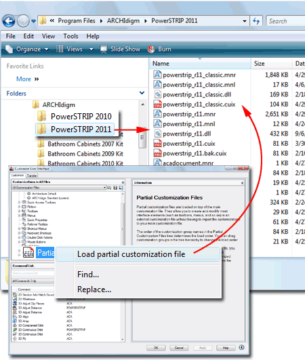The image size is (305, 360).
Task: Start the Slide Show
Action: [x=120, y=49]
